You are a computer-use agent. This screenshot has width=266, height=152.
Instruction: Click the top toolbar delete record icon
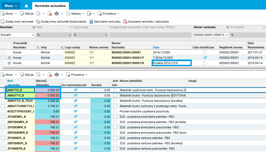(50, 14)
